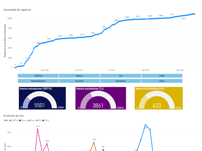Click the CERTUS legend blue dot
Image resolution: width=202 pixels, height=151 pixels.
tap(10, 121)
